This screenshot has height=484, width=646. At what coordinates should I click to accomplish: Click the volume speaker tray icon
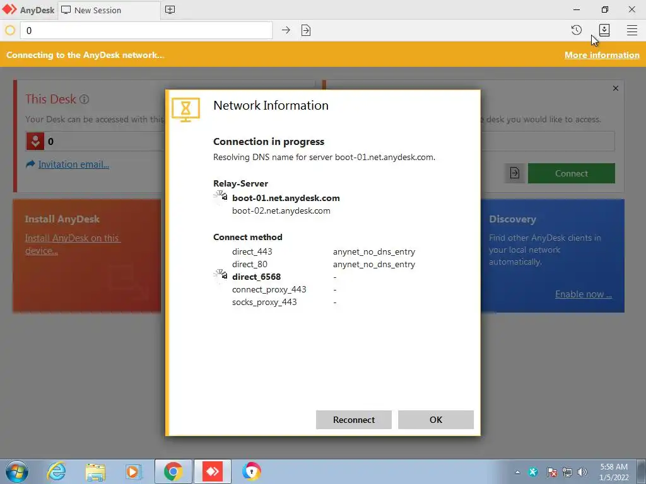[582, 471]
